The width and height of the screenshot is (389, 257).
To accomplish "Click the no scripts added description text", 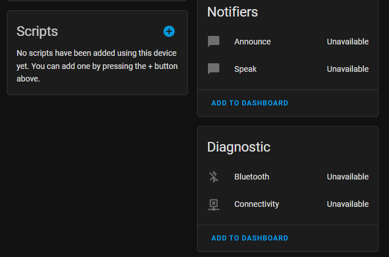I will 97,66.
